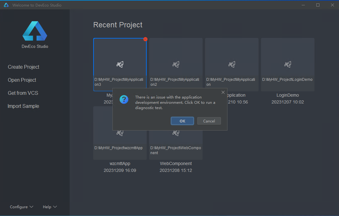Click the project icon on third MyApplication tile
The height and width of the screenshot is (216, 339).
coord(232,64)
